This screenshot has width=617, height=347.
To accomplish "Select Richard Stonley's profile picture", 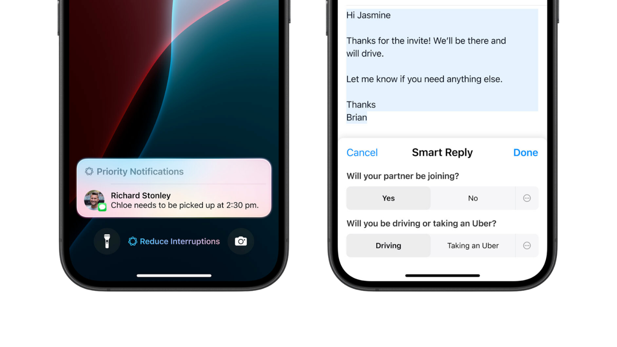I will (x=95, y=200).
